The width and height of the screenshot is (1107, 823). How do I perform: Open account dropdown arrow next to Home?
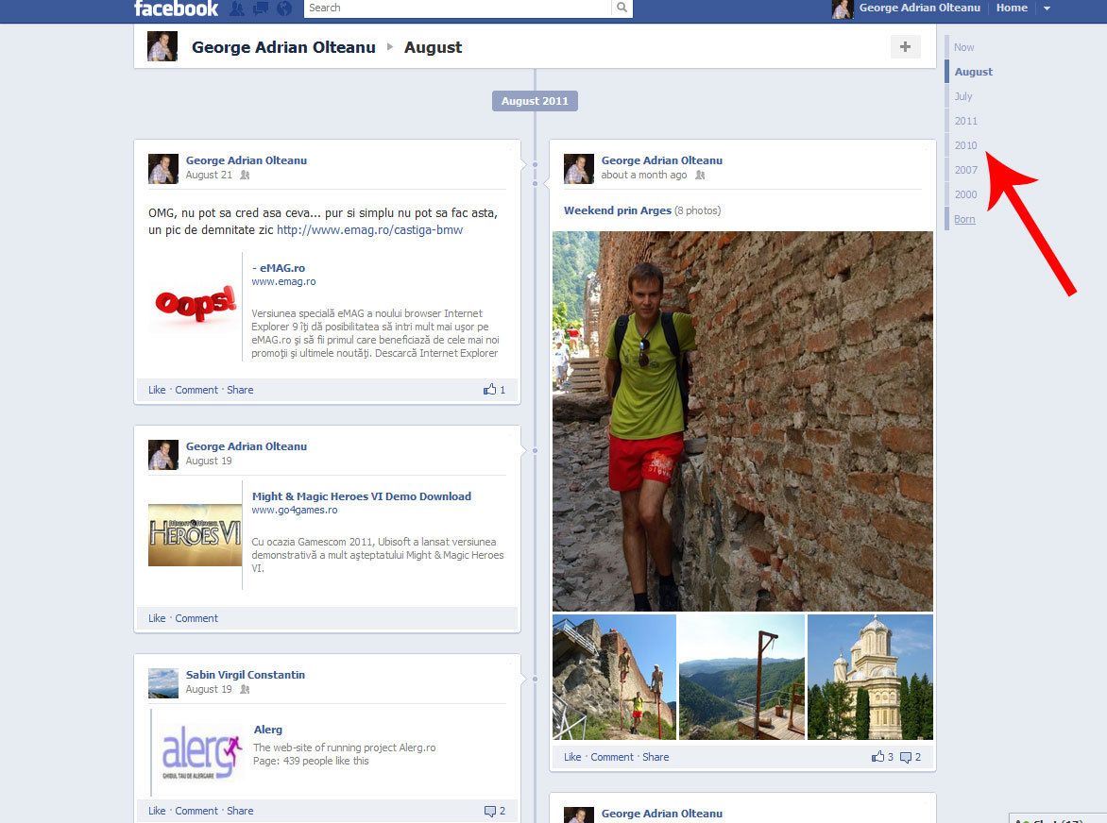pyautogui.click(x=1047, y=8)
